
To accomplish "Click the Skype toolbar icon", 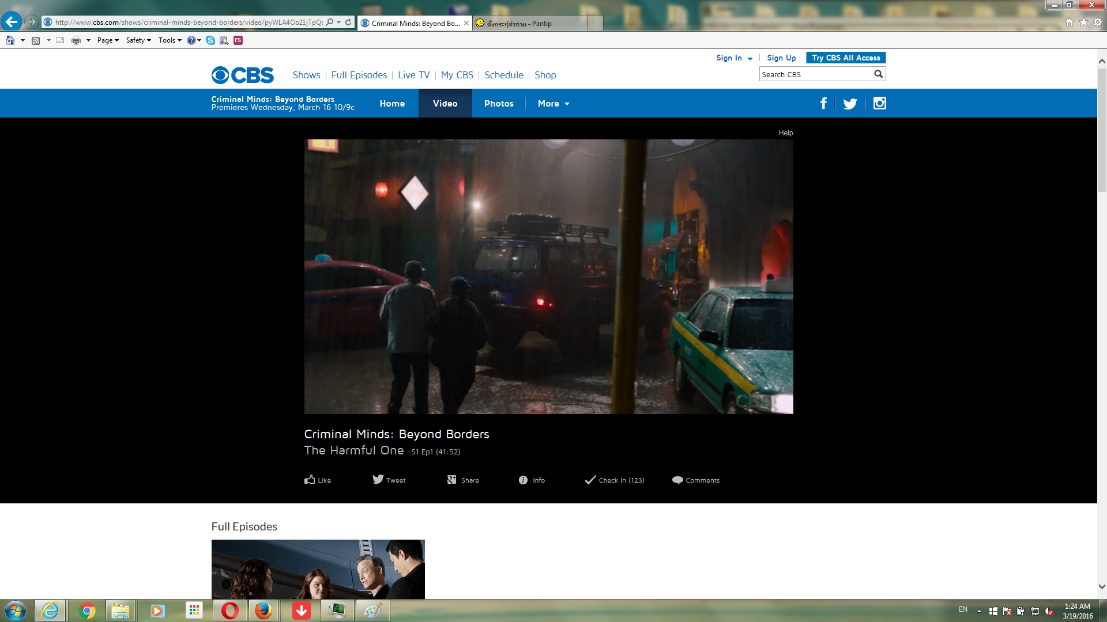I will [x=210, y=40].
